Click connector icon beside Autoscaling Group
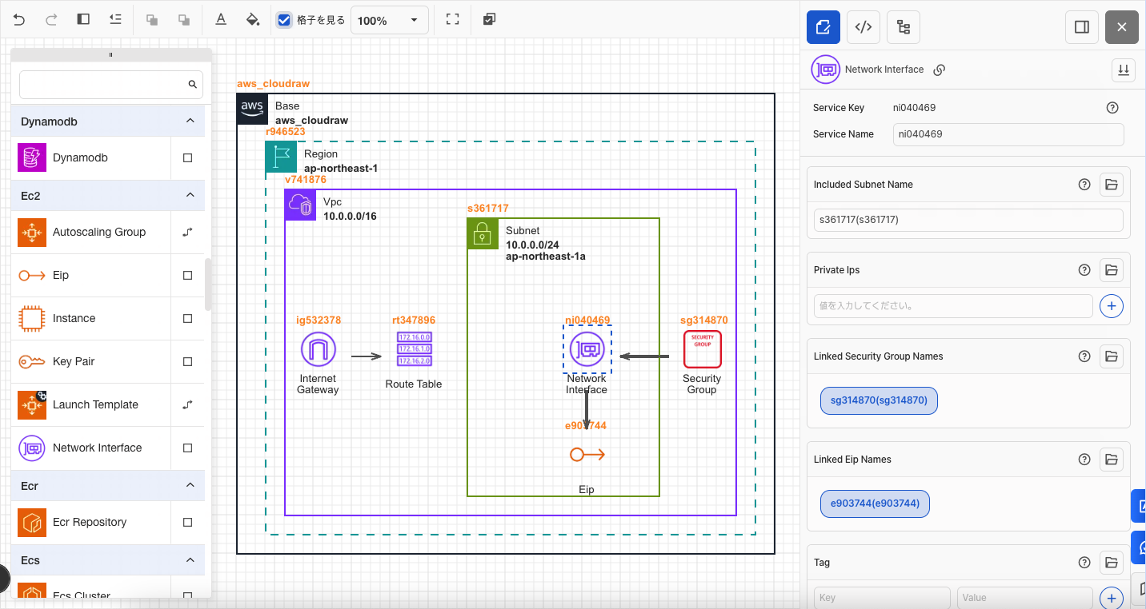The image size is (1146, 609). point(188,233)
